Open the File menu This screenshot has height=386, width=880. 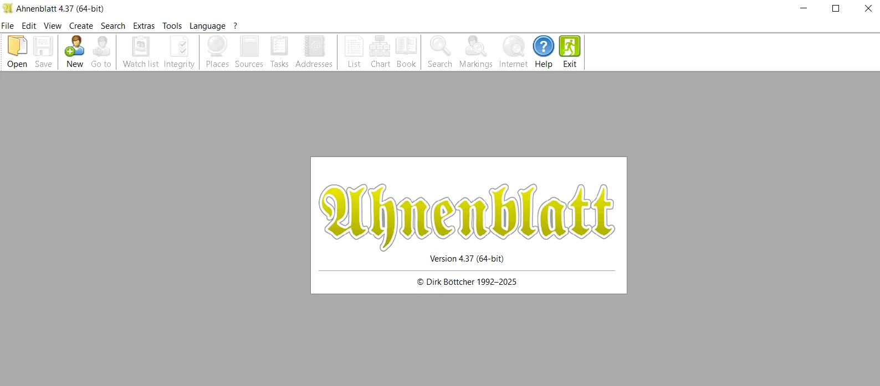tap(8, 26)
